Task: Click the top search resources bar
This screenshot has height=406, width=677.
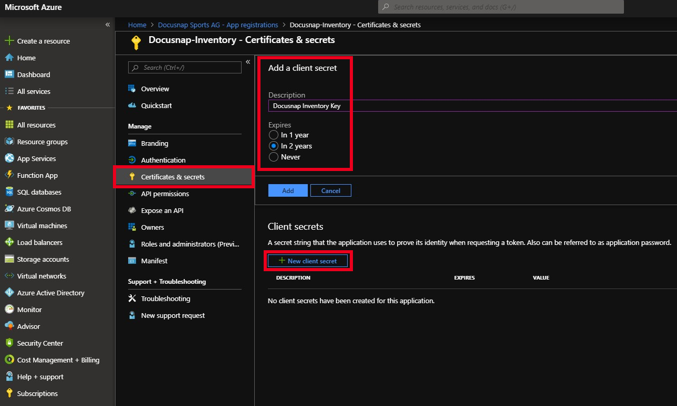Action: [x=501, y=7]
